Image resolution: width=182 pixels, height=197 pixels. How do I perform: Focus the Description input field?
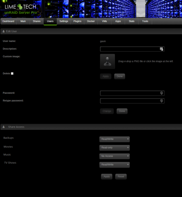tap(132, 49)
